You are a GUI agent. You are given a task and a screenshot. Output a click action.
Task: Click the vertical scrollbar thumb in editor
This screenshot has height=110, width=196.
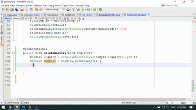click(193, 86)
